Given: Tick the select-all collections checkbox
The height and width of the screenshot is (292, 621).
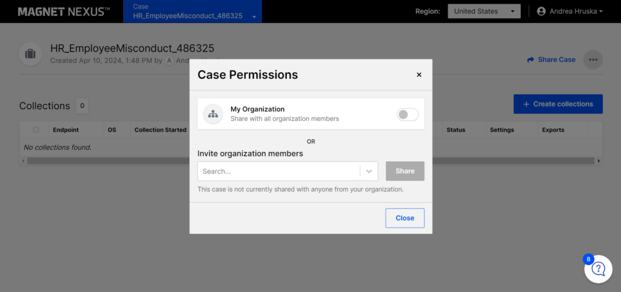Looking at the screenshot, I should pyautogui.click(x=36, y=130).
